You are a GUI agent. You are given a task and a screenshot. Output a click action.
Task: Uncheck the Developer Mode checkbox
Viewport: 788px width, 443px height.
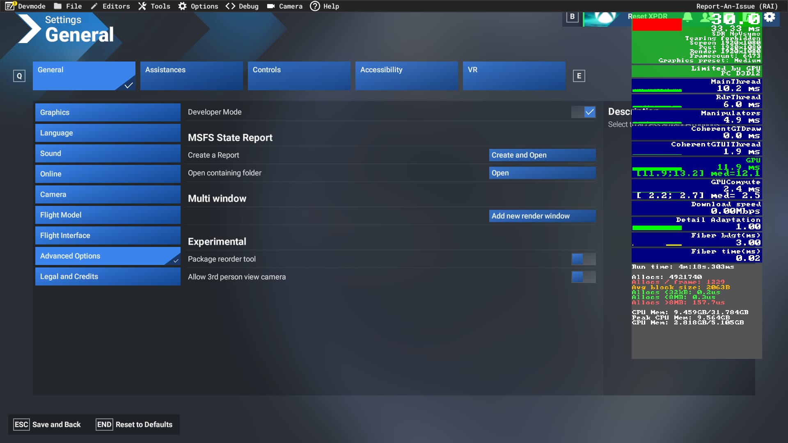pyautogui.click(x=589, y=112)
